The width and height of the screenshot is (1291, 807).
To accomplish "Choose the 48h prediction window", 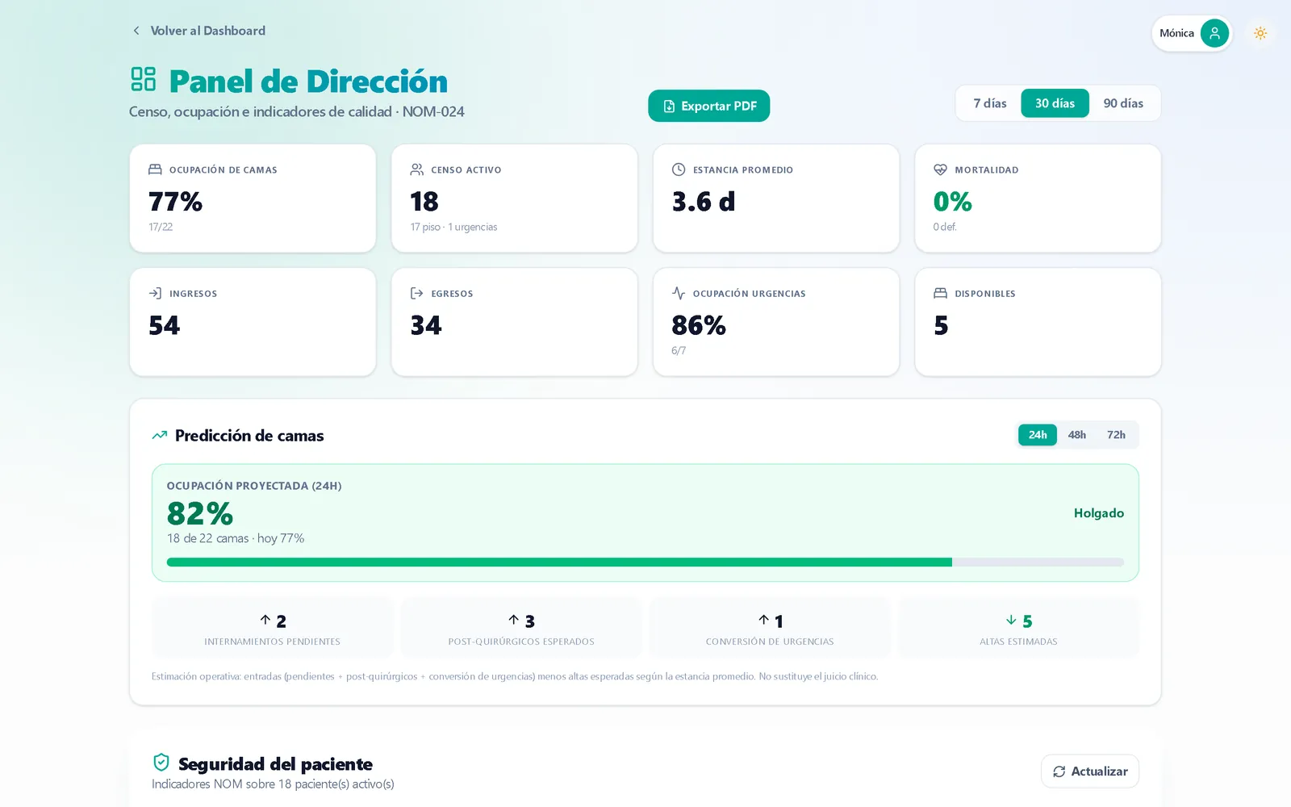I will click(x=1076, y=435).
